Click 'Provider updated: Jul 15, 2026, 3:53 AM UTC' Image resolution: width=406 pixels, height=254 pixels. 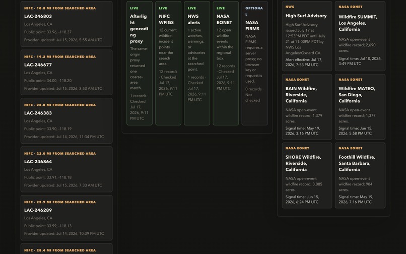63,88
